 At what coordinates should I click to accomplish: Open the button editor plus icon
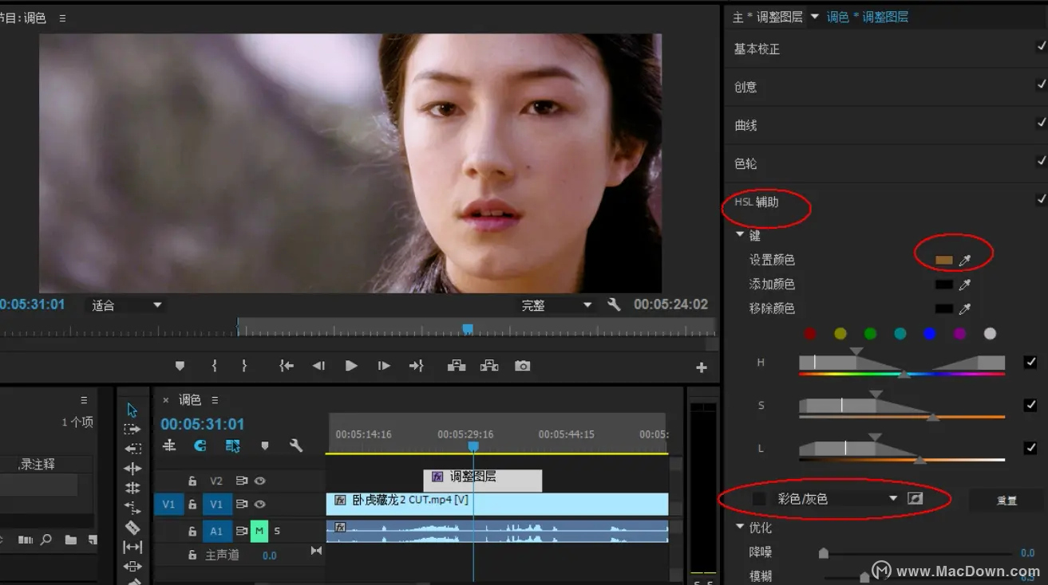(702, 367)
